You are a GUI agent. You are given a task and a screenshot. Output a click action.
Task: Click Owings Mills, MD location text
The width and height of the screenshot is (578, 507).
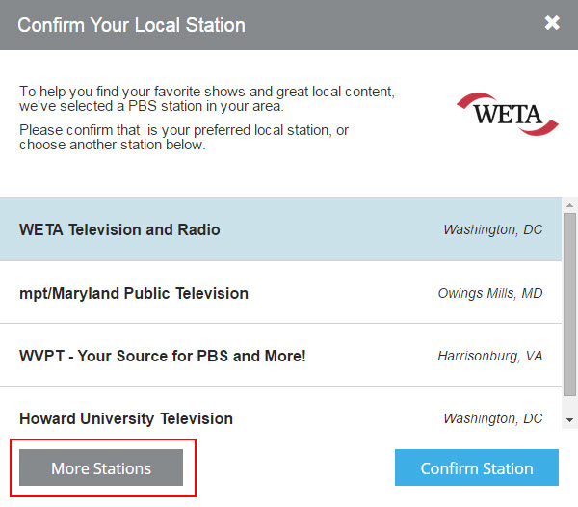point(490,294)
